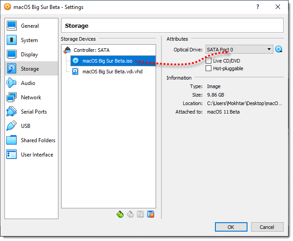Image resolution: width=293 pixels, height=241 pixels.
Task: Go to Serial Ports settings
Action: (31, 111)
